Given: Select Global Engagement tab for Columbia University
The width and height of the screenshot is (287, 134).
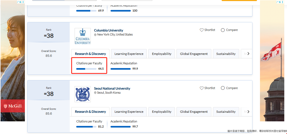Looking at the screenshot, I should pyautogui.click(x=194, y=54).
